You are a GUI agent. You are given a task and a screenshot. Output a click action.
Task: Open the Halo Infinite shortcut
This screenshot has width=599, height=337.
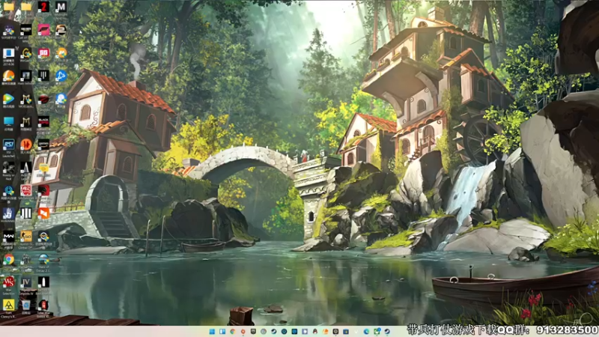[x=26, y=76]
